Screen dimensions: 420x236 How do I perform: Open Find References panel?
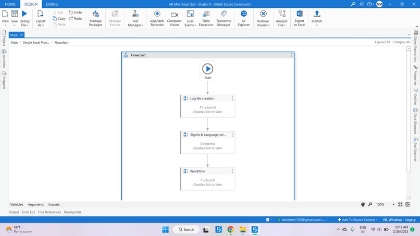tap(50, 212)
